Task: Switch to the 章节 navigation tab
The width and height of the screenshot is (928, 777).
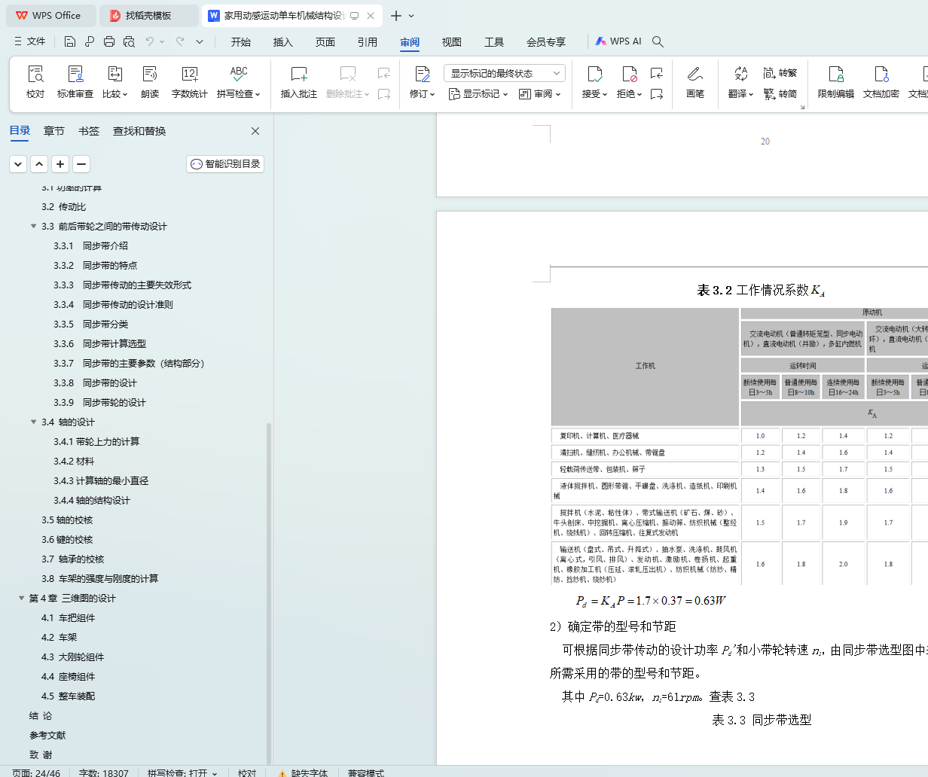Action: [54, 131]
